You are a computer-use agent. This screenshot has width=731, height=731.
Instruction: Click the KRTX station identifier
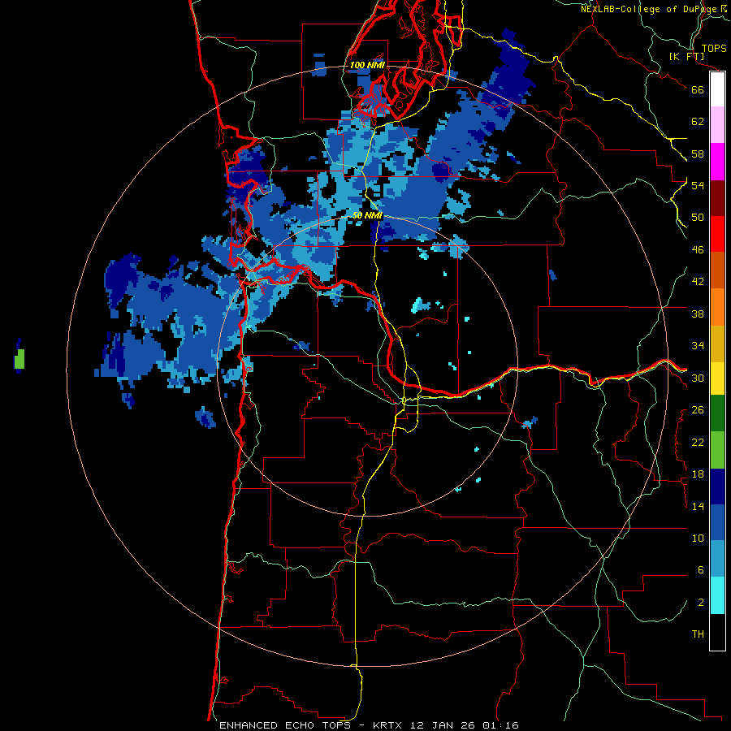coord(389,725)
